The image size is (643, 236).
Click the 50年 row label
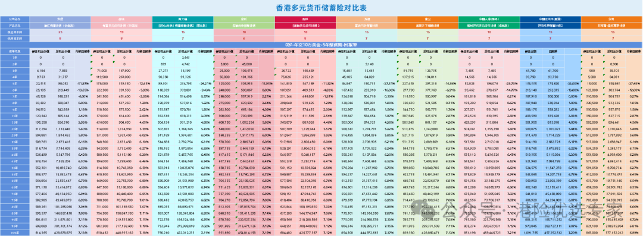15,168
